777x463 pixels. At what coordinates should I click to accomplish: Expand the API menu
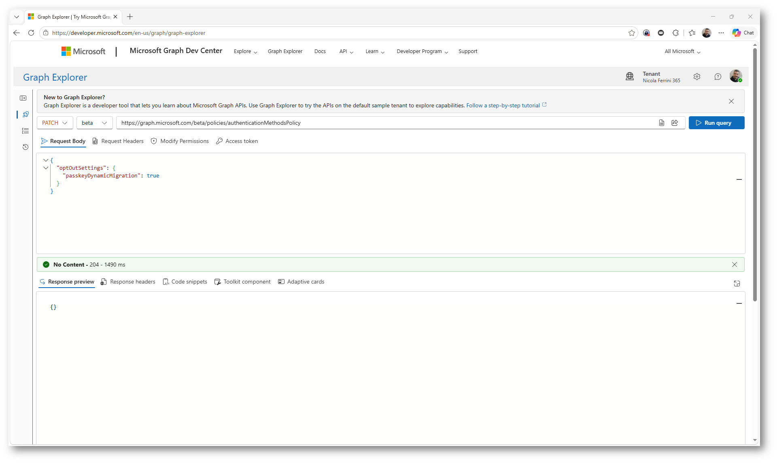[x=346, y=51]
